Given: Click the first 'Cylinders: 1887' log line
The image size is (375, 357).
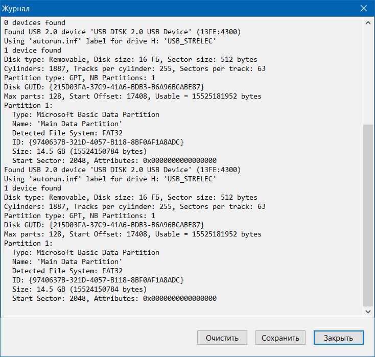Looking at the screenshot, I should coord(135,68).
